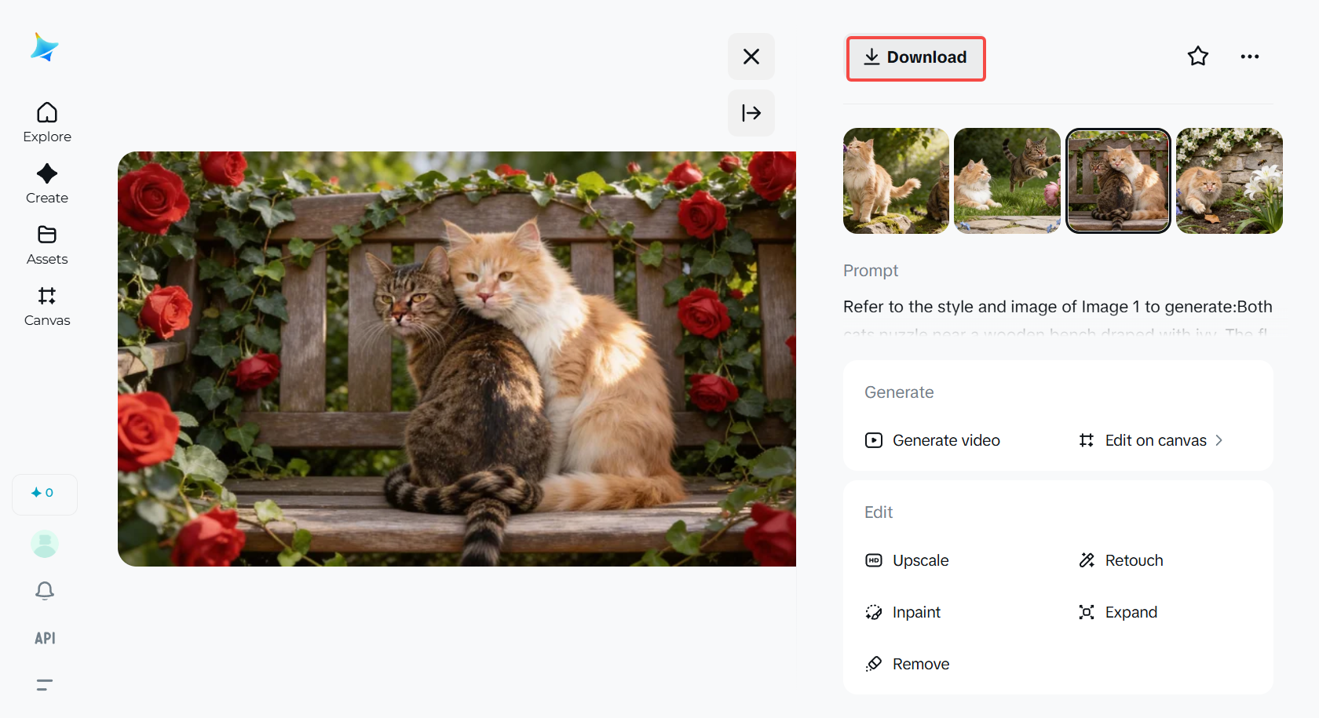This screenshot has width=1319, height=718.
Task: Select the first cat thumbnail
Action: [896, 180]
